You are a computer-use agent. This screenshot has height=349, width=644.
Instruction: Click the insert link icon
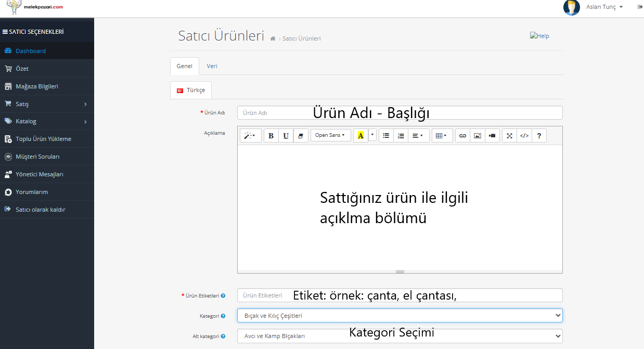[x=462, y=136]
